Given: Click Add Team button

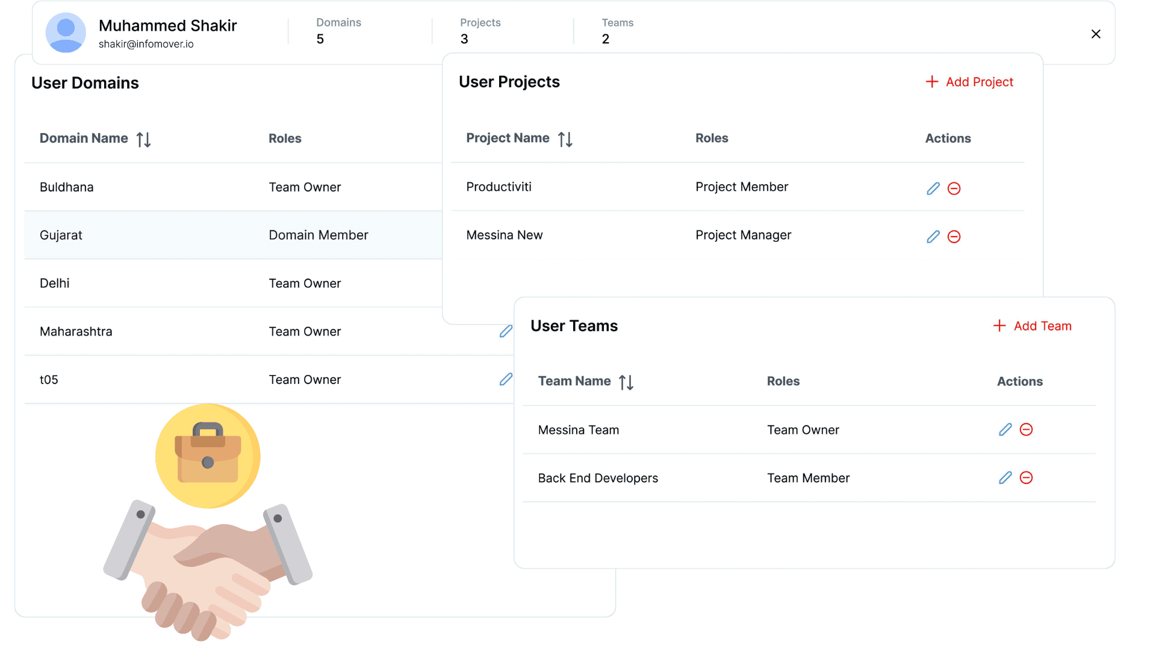Looking at the screenshot, I should pyautogui.click(x=1031, y=326).
